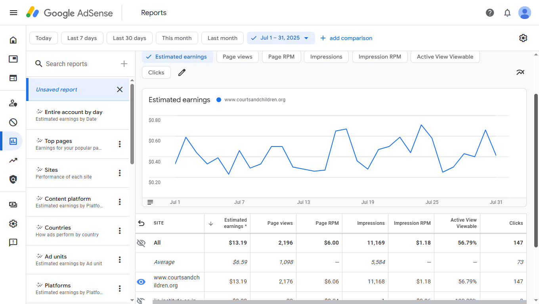
Task: Sort by the Estimated earnings down arrow
Action: tap(211, 223)
